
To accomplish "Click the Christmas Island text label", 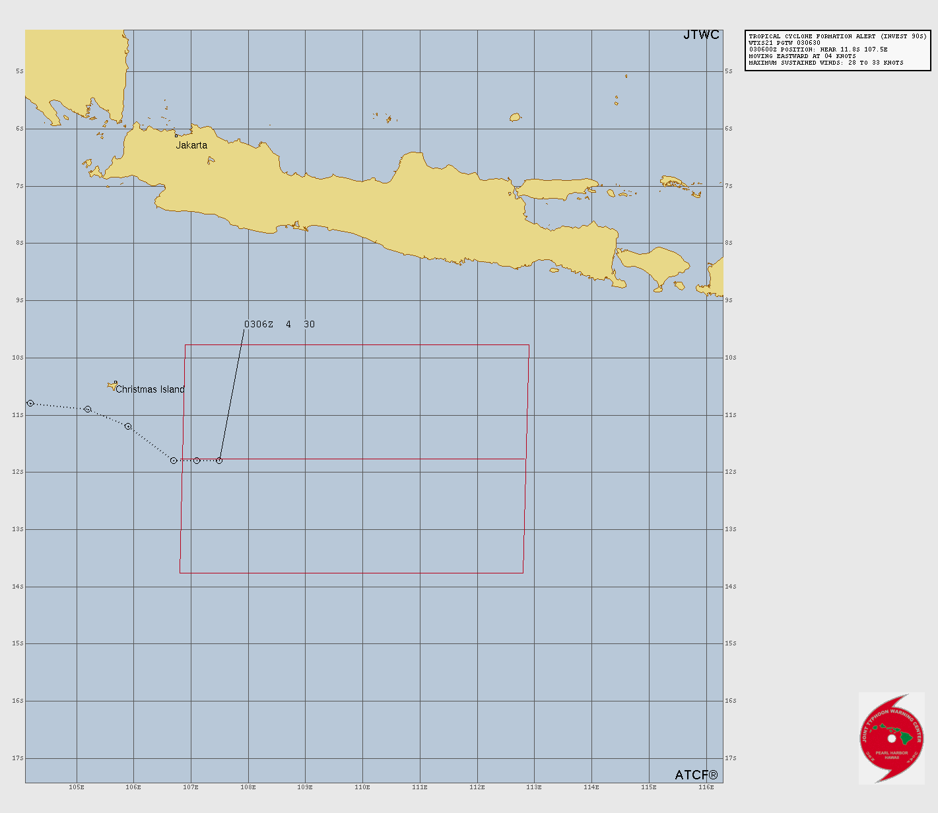I will click(x=150, y=389).
